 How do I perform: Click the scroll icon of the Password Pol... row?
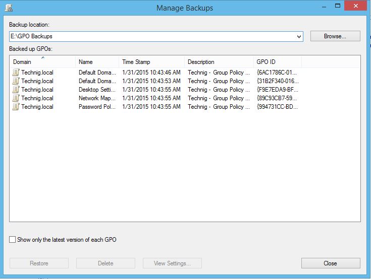[16, 106]
